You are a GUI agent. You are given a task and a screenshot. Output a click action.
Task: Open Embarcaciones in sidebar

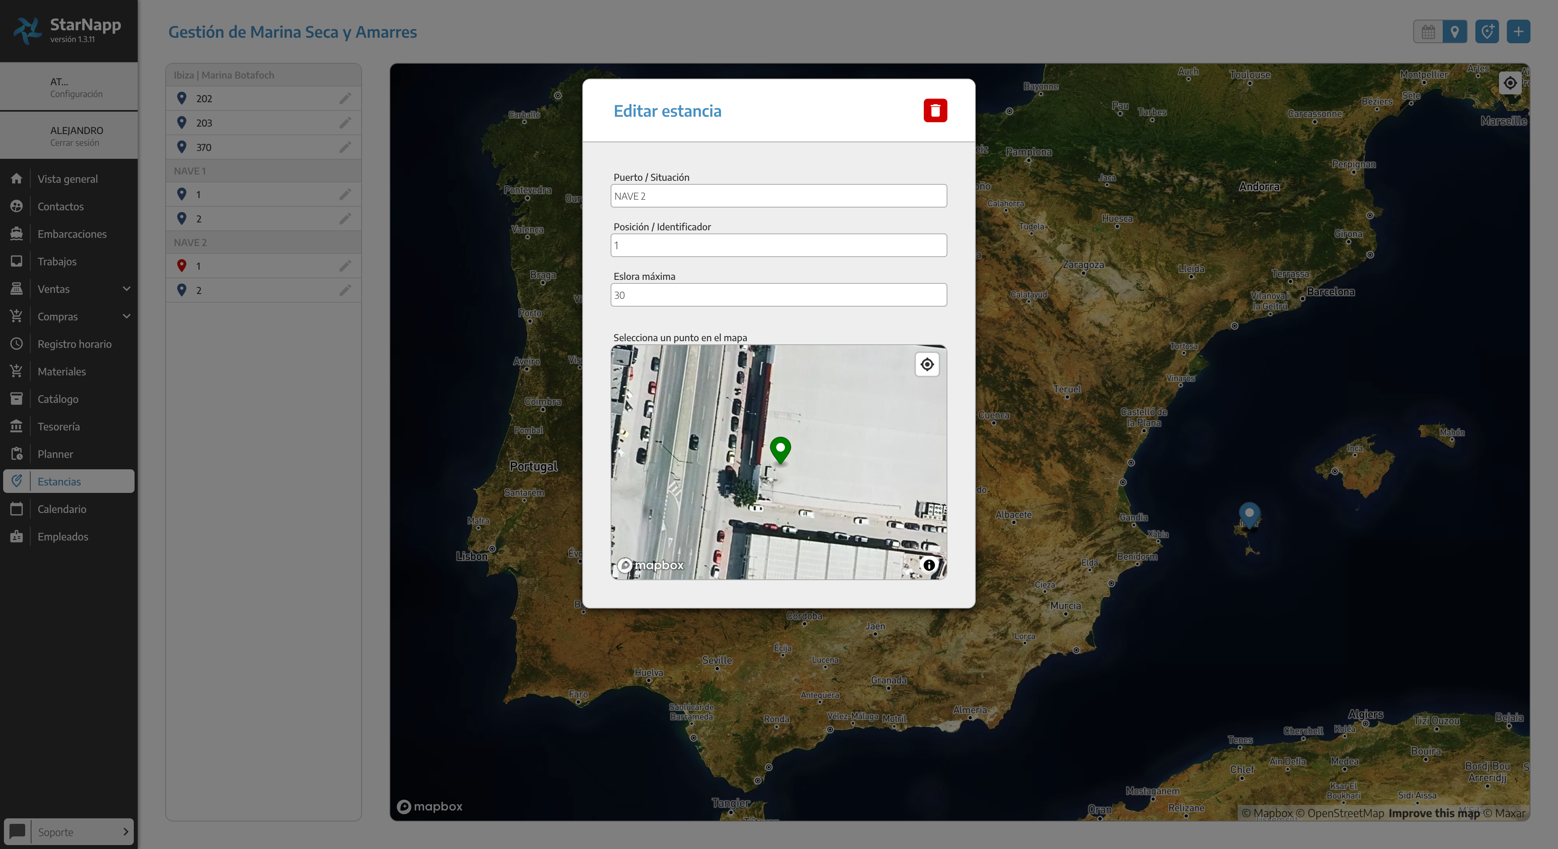(x=72, y=234)
